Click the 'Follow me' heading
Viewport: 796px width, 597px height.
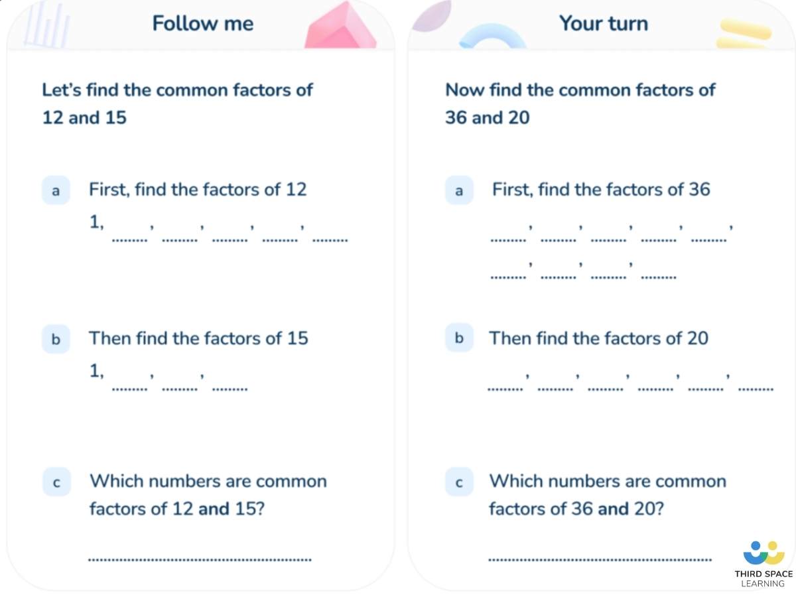203,23
